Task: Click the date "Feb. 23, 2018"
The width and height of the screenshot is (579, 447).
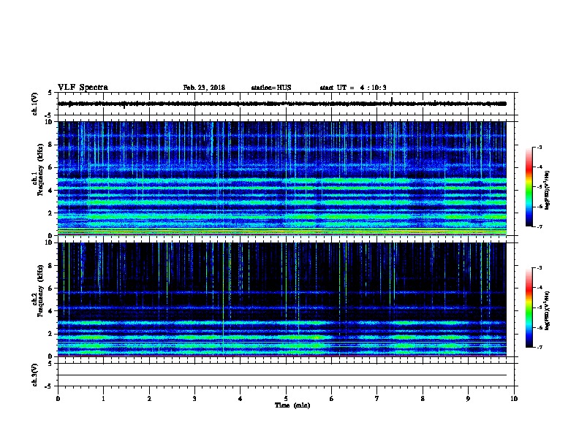Action: (x=204, y=88)
